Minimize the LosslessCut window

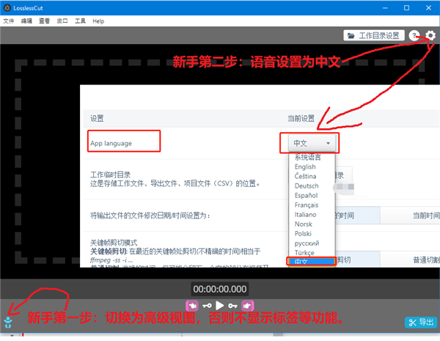click(385, 8)
